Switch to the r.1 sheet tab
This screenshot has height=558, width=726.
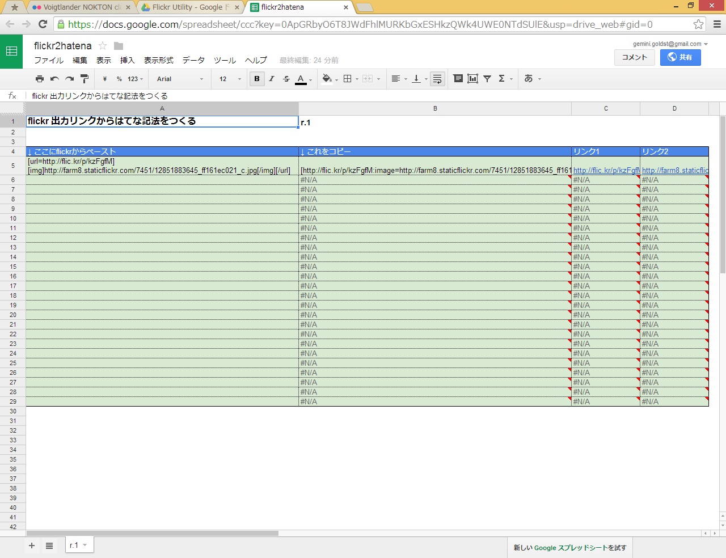(79, 545)
